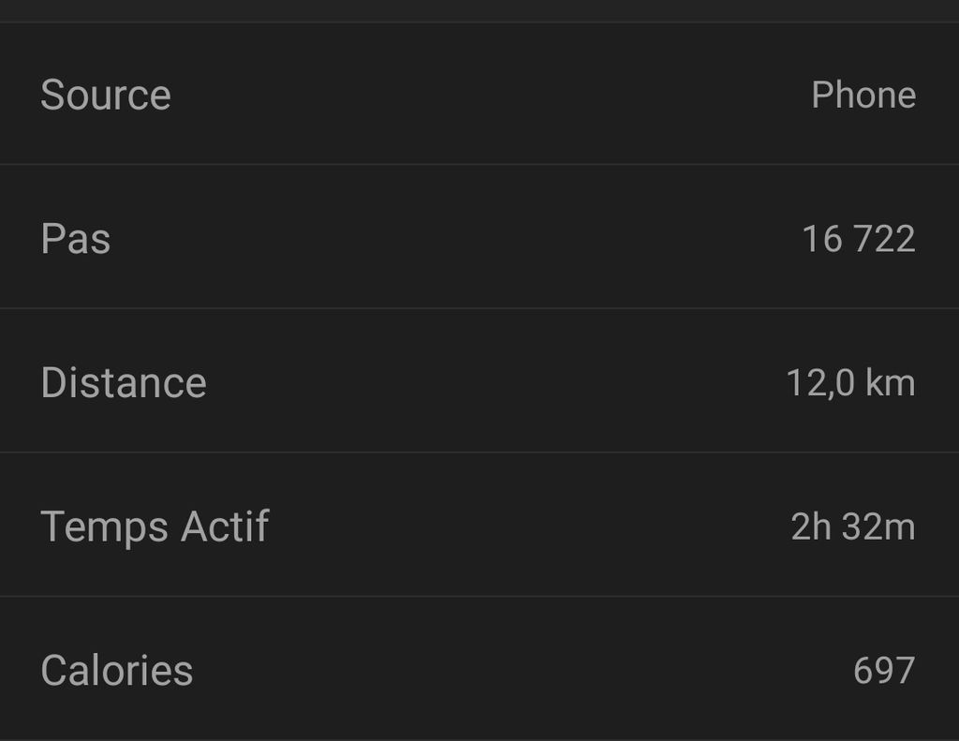959x741 pixels.
Task: Tap the Temps Actif label
Action: 155,526
